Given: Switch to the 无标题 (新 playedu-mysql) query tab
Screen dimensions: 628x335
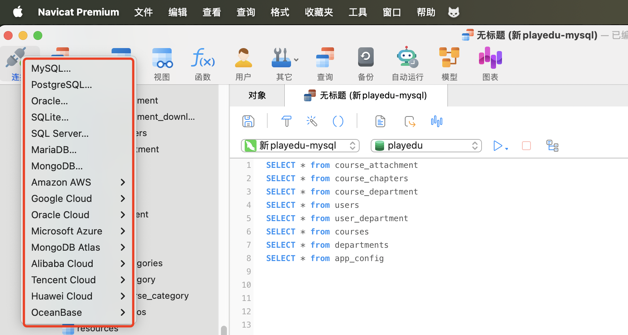Looking at the screenshot, I should pos(366,95).
